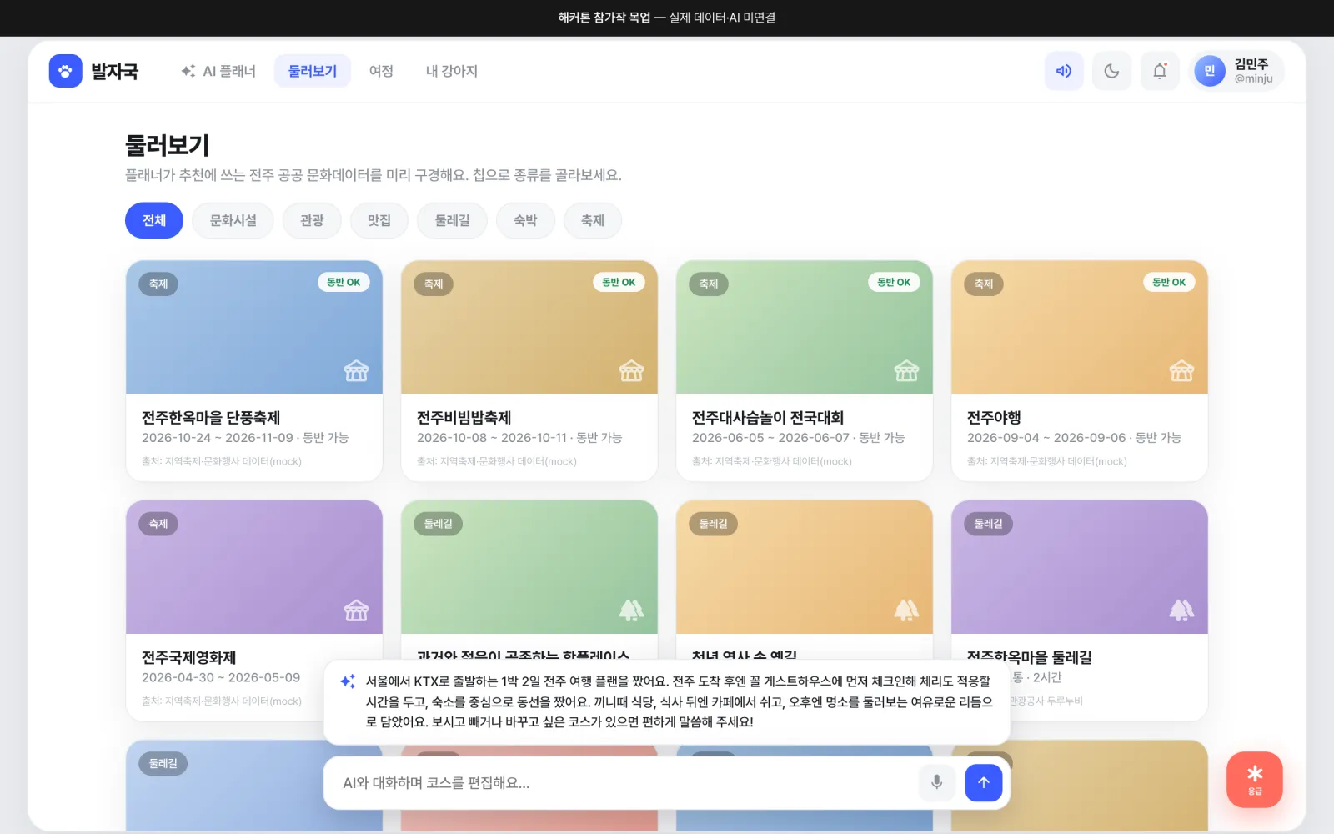Choose the 숙박 filter chip

pyautogui.click(x=525, y=220)
